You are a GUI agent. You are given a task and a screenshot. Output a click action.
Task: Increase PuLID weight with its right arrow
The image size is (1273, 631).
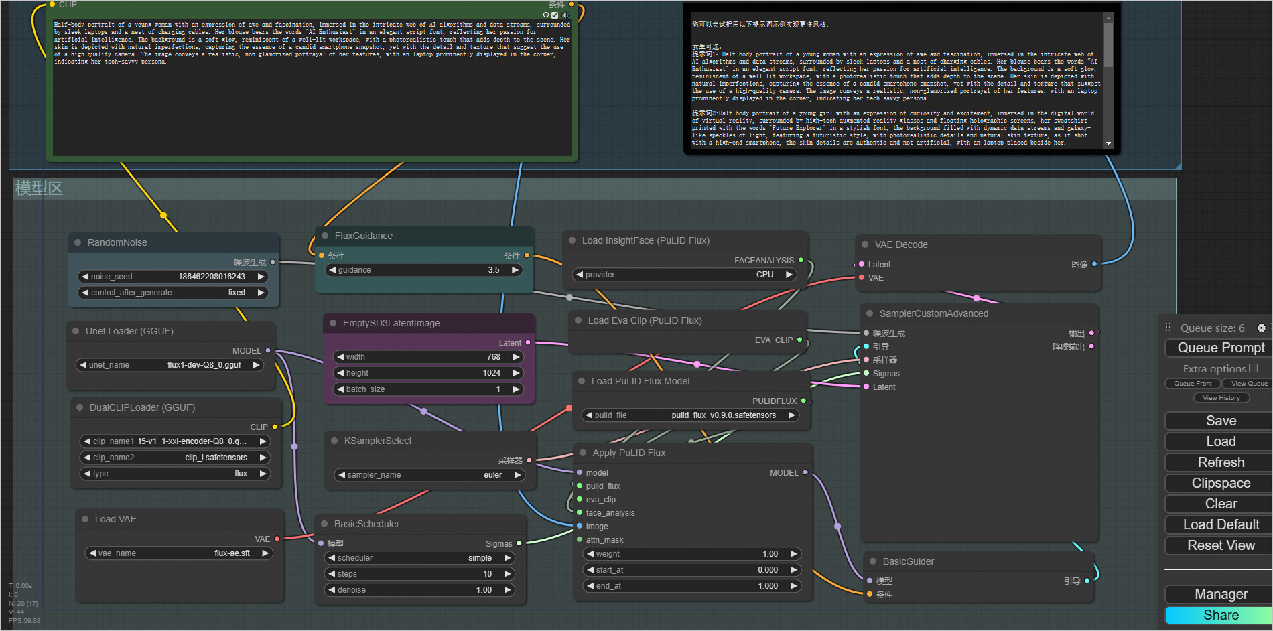(x=793, y=554)
